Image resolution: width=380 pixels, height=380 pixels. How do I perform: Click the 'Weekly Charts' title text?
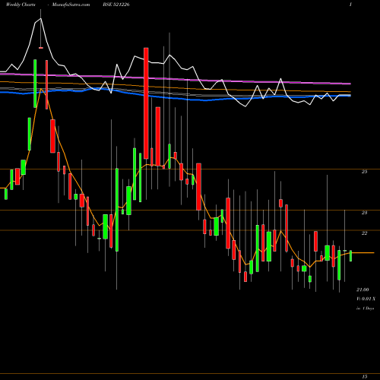pos(21,5)
